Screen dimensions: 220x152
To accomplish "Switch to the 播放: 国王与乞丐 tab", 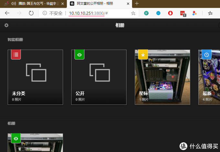I will (33, 4).
